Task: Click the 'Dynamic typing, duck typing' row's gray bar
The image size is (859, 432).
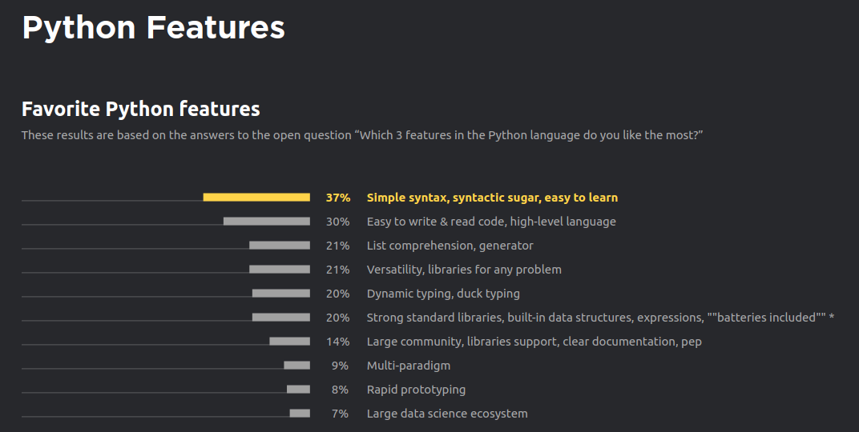Action: tap(281, 294)
